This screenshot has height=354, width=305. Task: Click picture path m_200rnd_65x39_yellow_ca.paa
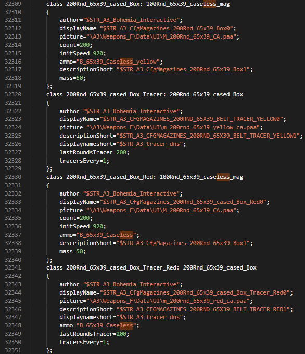[173, 128]
